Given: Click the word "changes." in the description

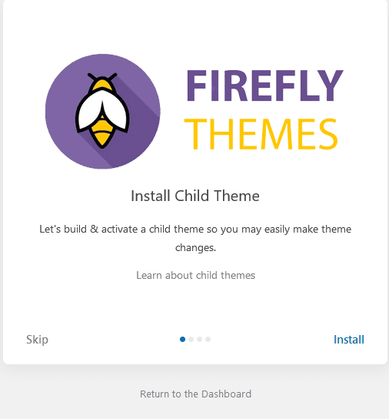Looking at the screenshot, I should pos(195,248).
